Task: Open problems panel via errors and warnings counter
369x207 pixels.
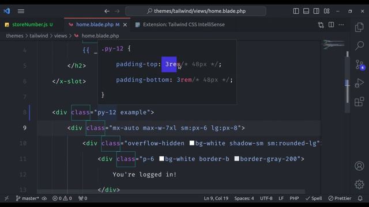Action: [62, 198]
